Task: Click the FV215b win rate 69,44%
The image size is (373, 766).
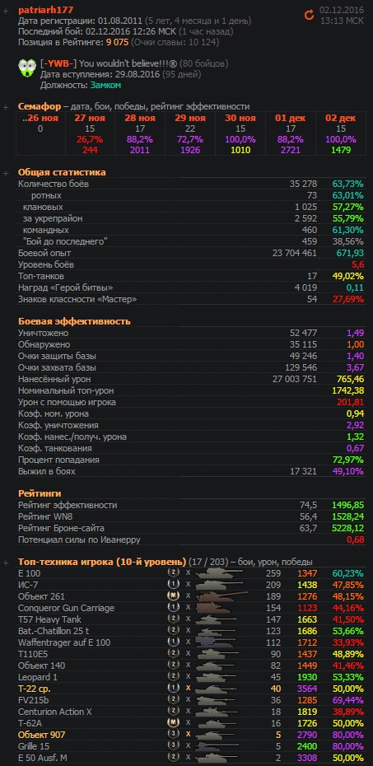Action: coord(347,700)
